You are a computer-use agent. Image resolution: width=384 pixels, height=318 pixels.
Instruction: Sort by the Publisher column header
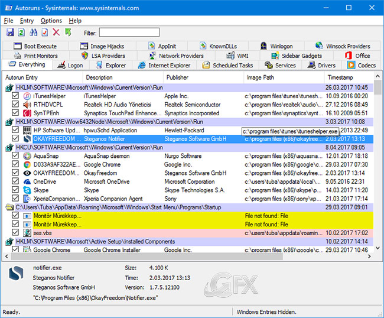pyautogui.click(x=203, y=77)
